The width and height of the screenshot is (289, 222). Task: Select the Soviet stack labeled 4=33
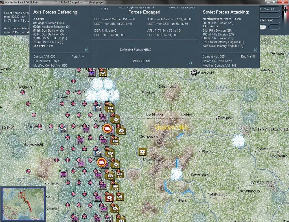pos(110,108)
